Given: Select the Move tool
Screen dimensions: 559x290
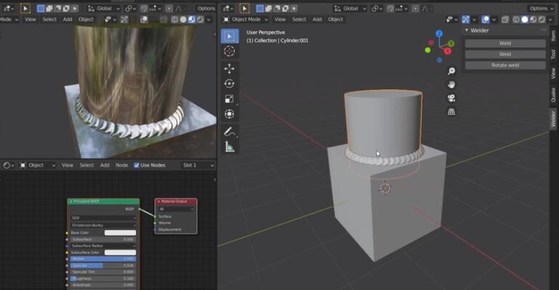Looking at the screenshot, I should point(229,68).
